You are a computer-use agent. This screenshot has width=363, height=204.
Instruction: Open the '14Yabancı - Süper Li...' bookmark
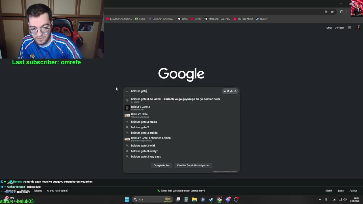tap(218, 19)
